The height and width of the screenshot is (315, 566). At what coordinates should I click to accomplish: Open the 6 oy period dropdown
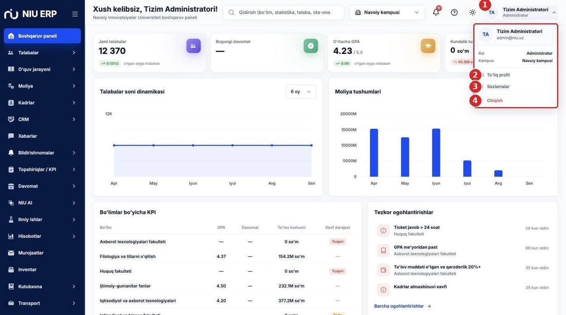[x=301, y=92]
